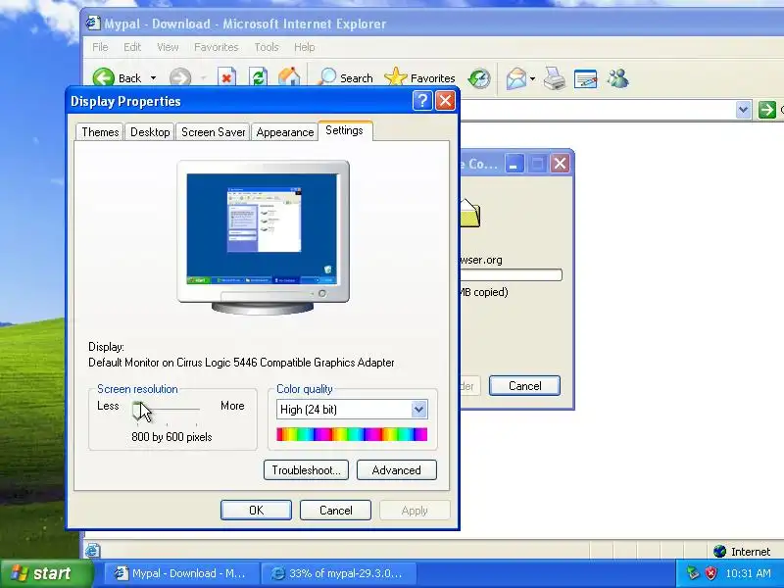This screenshot has width=784, height=588.
Task: Open the Help menu
Action: pyautogui.click(x=304, y=47)
